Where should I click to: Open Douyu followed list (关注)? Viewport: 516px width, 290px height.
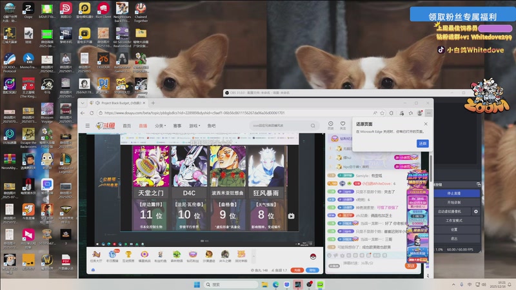point(342,125)
